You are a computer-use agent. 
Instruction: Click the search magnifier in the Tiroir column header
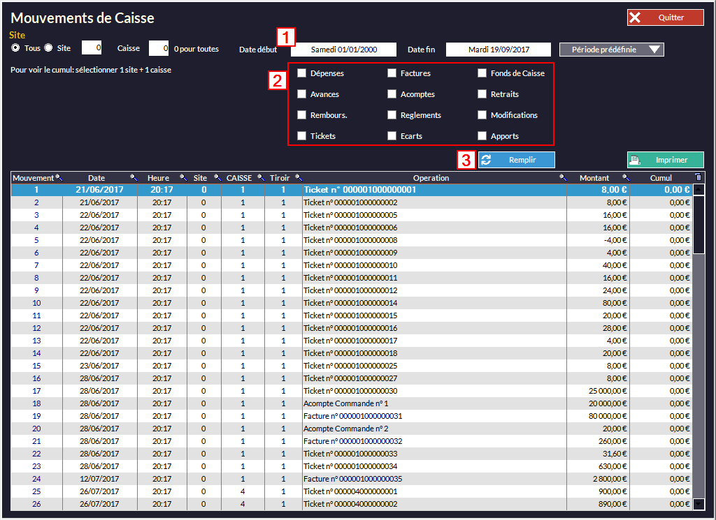click(299, 178)
